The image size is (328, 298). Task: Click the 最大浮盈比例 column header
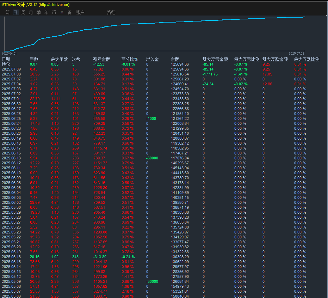307,59
